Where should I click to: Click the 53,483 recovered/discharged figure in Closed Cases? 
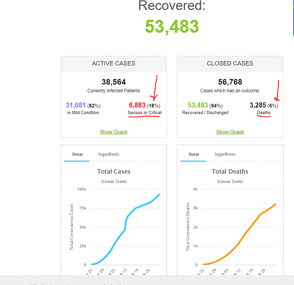(198, 105)
